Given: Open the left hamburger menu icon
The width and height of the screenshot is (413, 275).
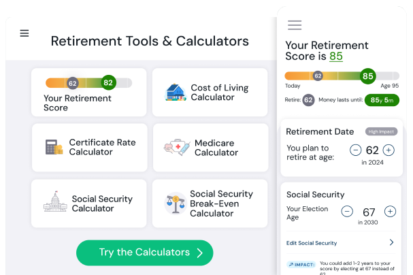Looking at the screenshot, I should point(24,33).
